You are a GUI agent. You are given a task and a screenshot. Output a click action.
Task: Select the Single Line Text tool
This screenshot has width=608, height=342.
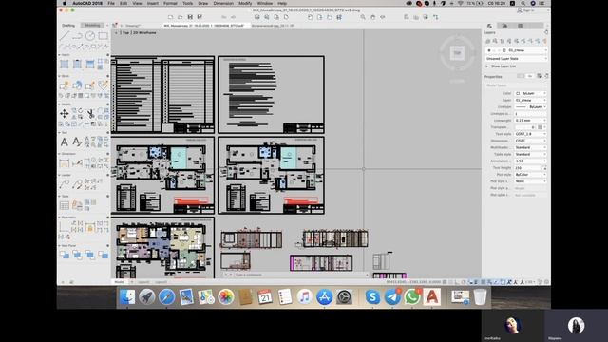click(77, 142)
